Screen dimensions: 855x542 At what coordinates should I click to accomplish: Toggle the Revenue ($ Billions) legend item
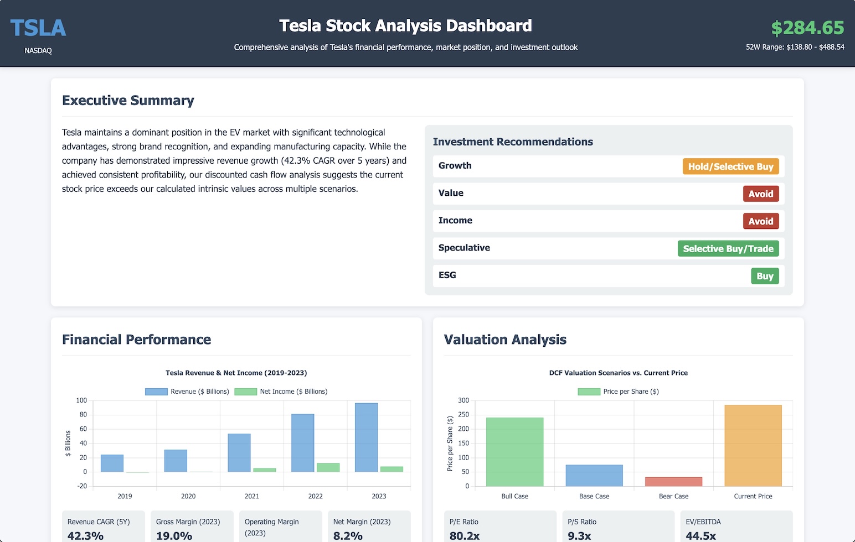click(187, 392)
